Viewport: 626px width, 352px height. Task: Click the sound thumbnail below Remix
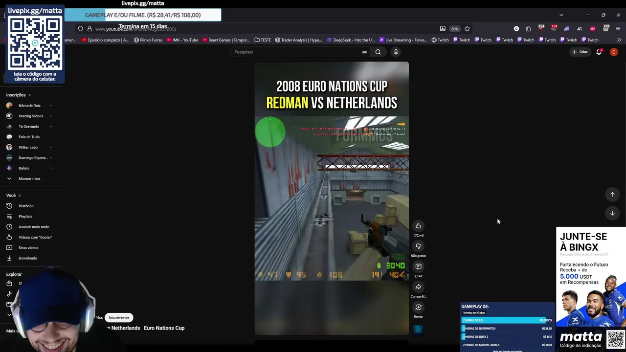[x=418, y=330]
